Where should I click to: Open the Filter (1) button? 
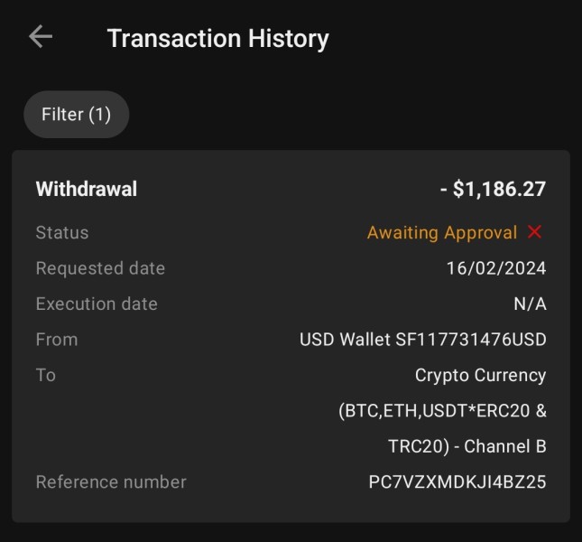(x=77, y=115)
